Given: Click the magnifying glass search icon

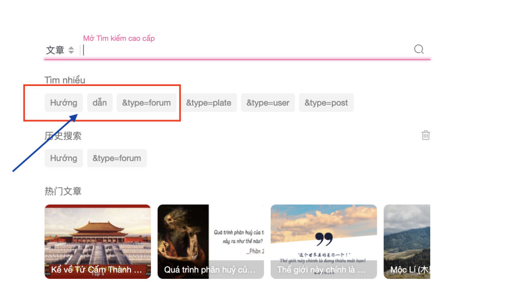Looking at the screenshot, I should [419, 49].
